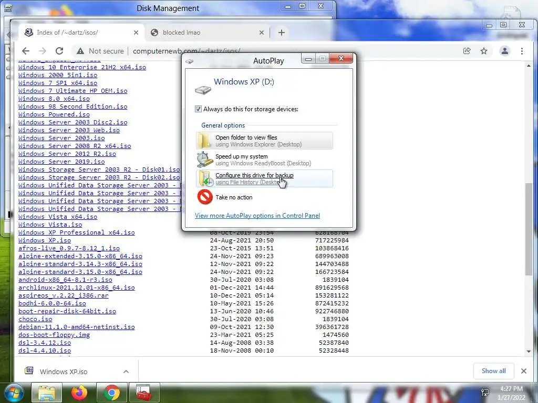
Task: Reload the page with the refresh icon
Action: click(59, 51)
